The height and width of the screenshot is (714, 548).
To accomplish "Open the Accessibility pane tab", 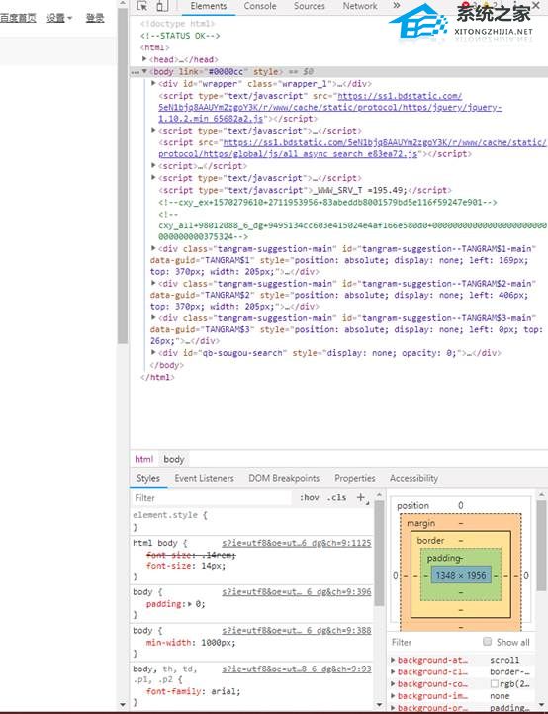I will point(413,478).
